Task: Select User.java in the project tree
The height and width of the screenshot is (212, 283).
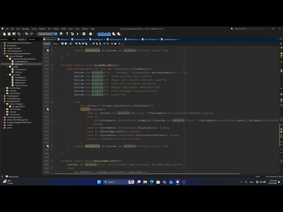Action: [x=17, y=72]
